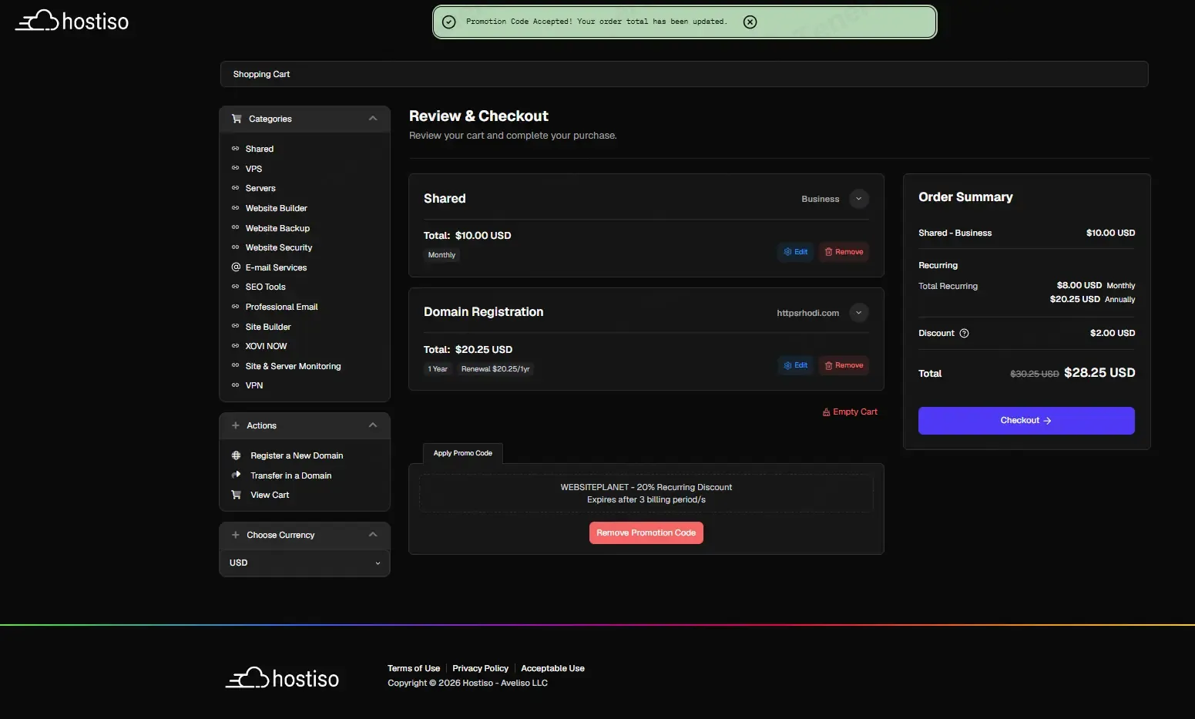Proceed to Checkout
Screen dimensions: 1195x719
tap(1026, 421)
